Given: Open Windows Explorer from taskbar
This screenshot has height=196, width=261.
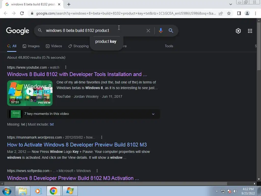Looking at the screenshot, I should coord(23,191).
